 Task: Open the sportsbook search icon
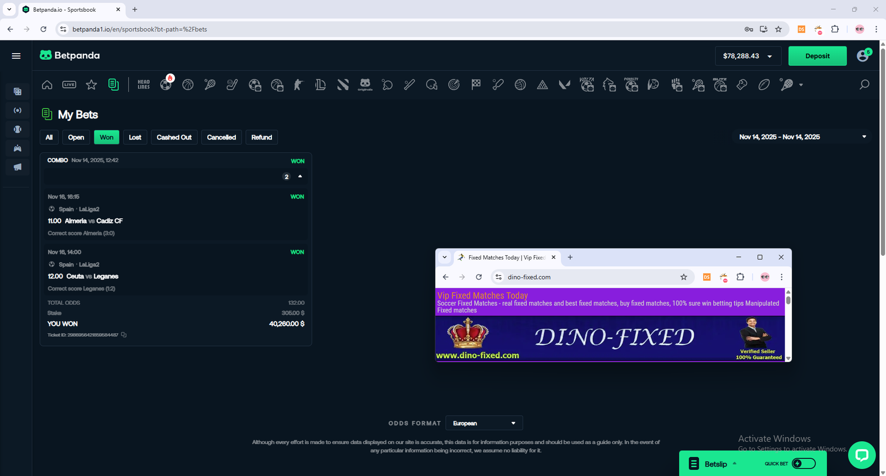(x=864, y=85)
